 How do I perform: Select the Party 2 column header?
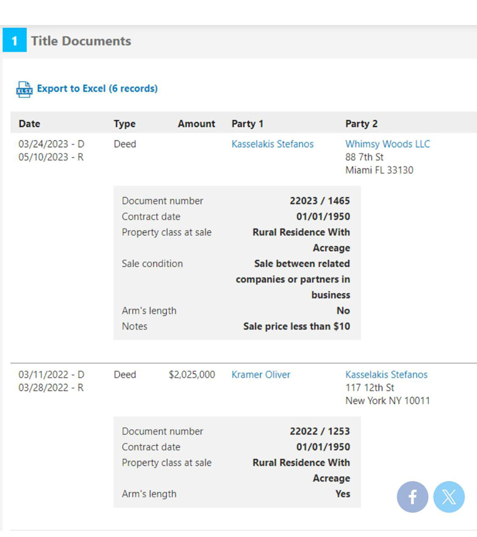click(x=361, y=124)
